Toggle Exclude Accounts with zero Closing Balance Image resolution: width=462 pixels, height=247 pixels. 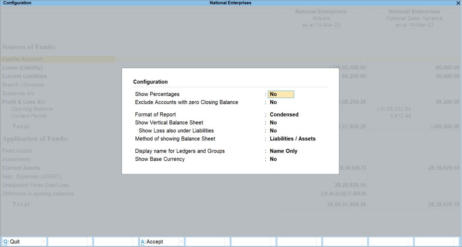pyautogui.click(x=273, y=103)
